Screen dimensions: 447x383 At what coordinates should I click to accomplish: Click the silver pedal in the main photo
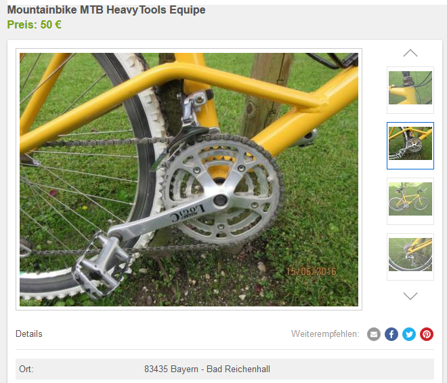(x=99, y=265)
